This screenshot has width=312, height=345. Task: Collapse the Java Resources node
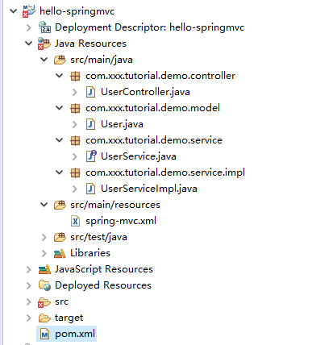(x=28, y=44)
